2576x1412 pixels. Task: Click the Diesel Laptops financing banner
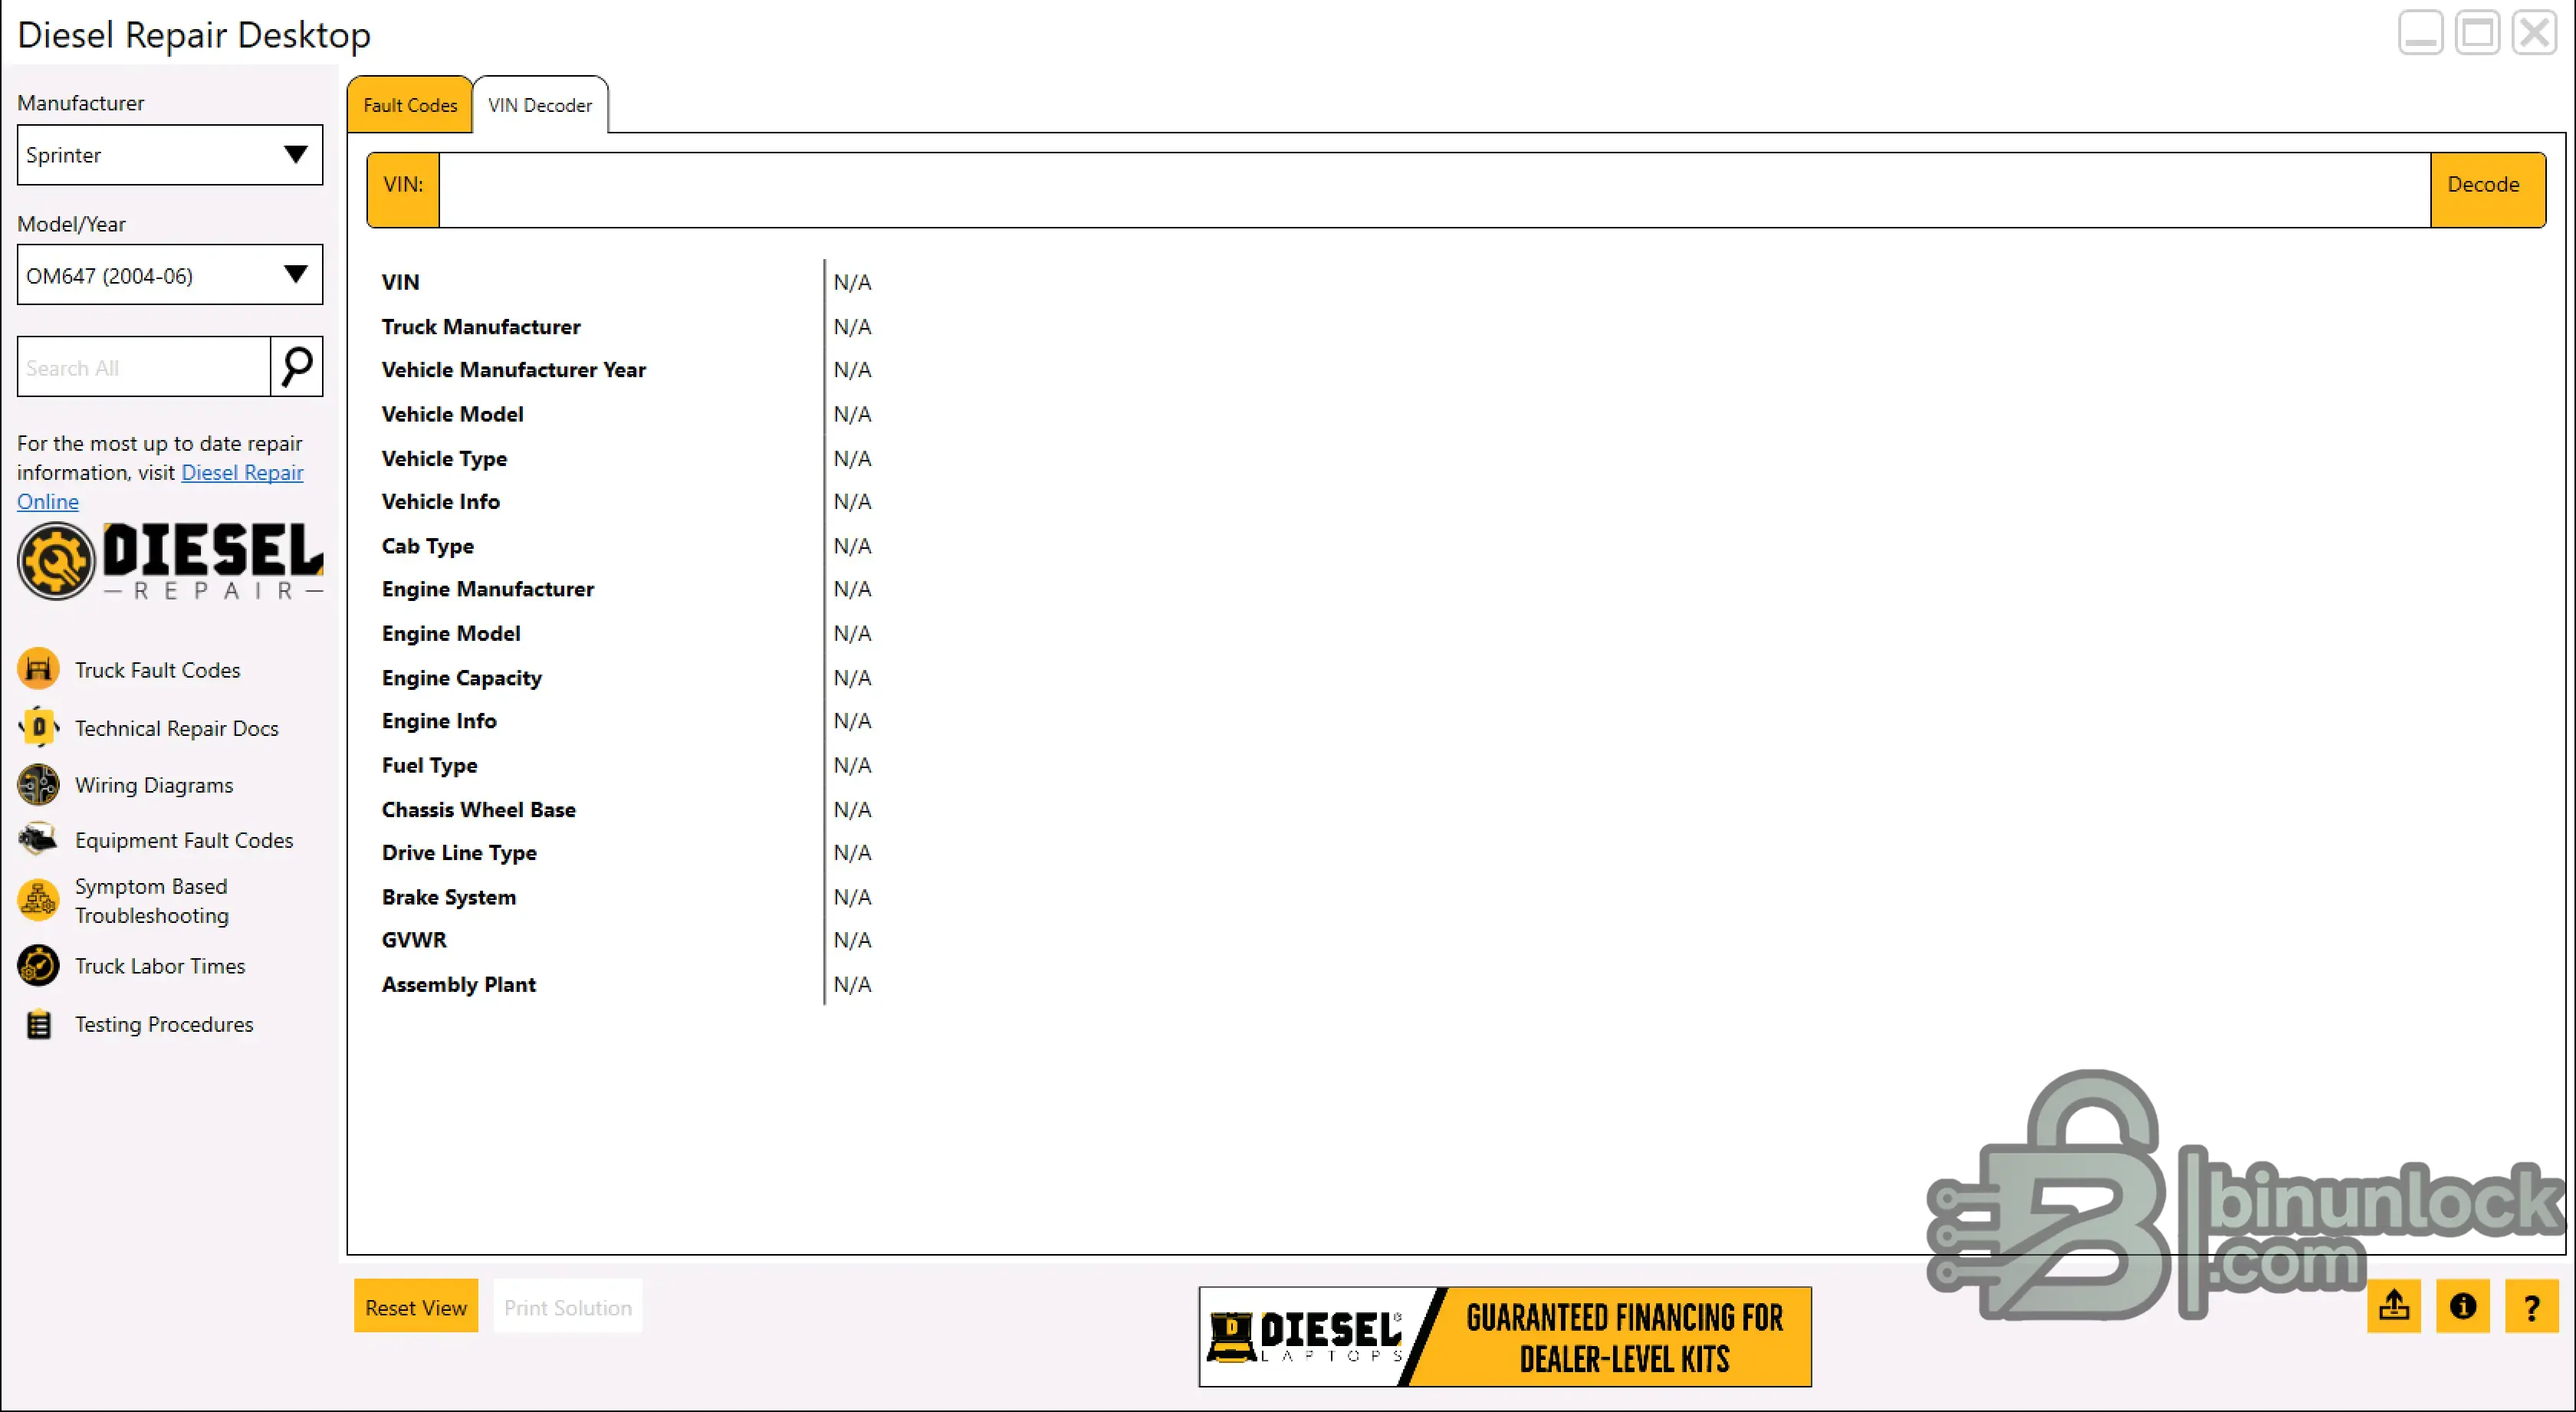click(x=1505, y=1337)
